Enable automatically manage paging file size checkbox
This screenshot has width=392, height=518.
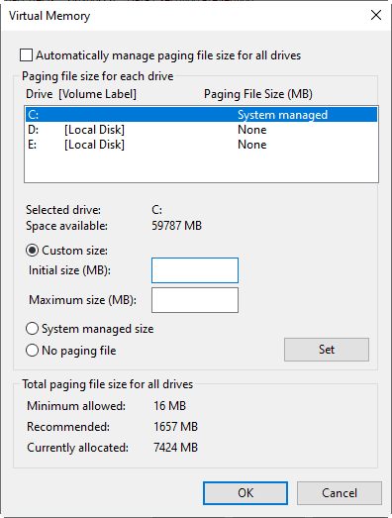26,55
